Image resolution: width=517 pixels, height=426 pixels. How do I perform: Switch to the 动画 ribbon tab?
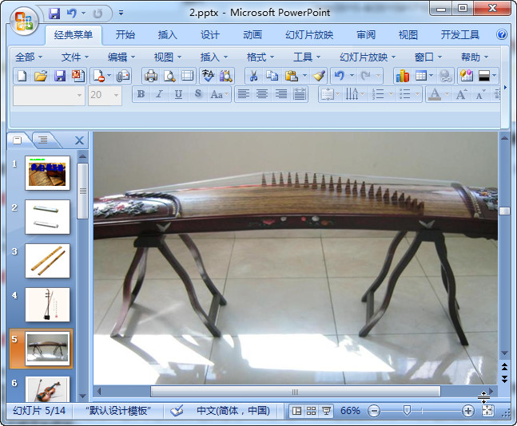(x=253, y=34)
